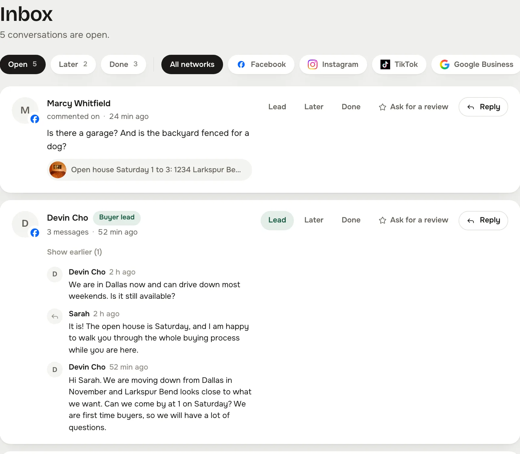Toggle the active Lead tag on Devin Cho
The image size is (520, 454).
pos(277,220)
